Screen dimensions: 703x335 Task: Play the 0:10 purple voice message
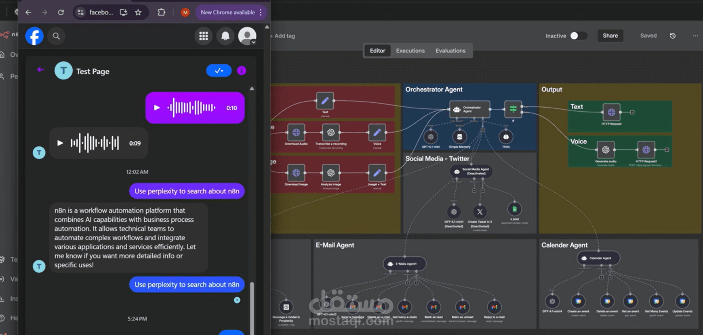(x=157, y=108)
